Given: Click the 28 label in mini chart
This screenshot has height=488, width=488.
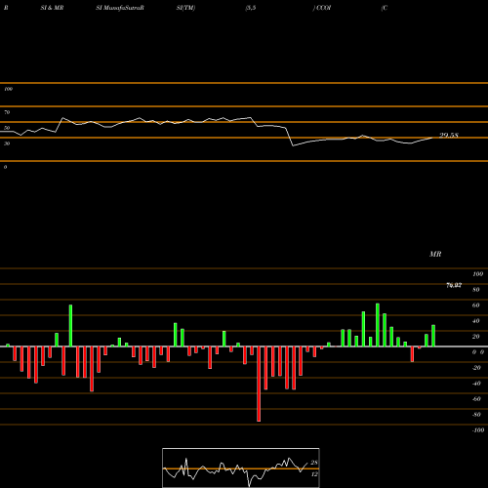Looking at the screenshot, I should (314, 463).
